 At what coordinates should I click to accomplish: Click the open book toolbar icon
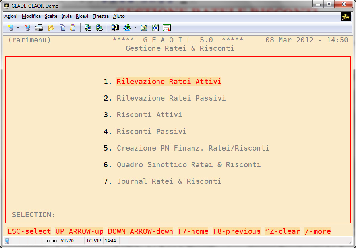[115, 27]
